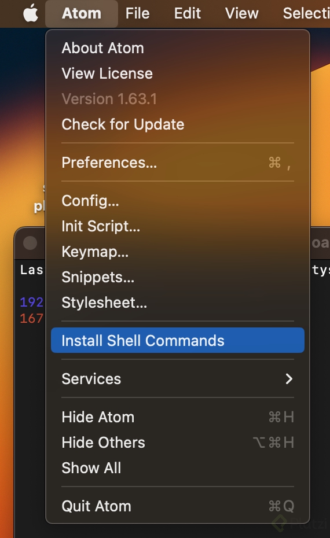Choose View License
Screen dimensions: 330x538
coord(178,73)
